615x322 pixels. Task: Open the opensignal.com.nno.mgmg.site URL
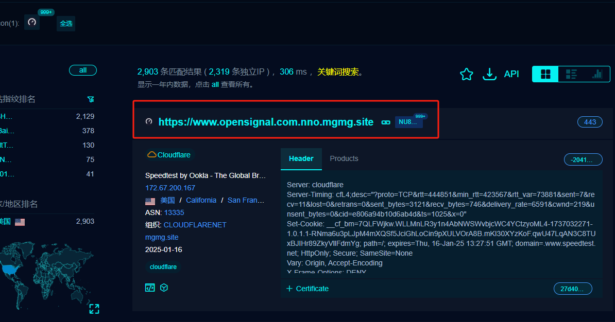[x=266, y=122]
